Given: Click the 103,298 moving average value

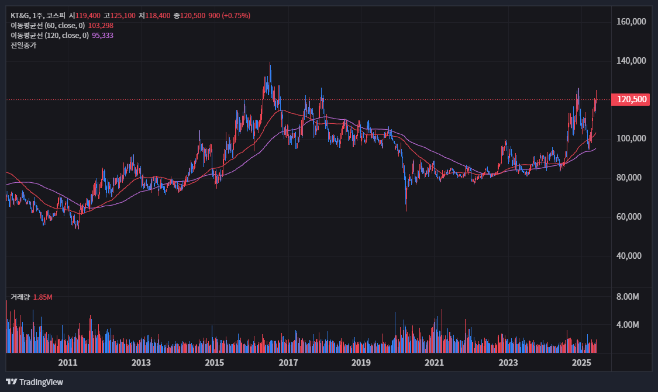Looking at the screenshot, I should pos(101,26).
